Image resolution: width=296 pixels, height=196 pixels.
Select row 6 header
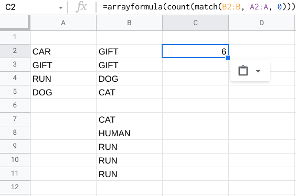point(15,105)
